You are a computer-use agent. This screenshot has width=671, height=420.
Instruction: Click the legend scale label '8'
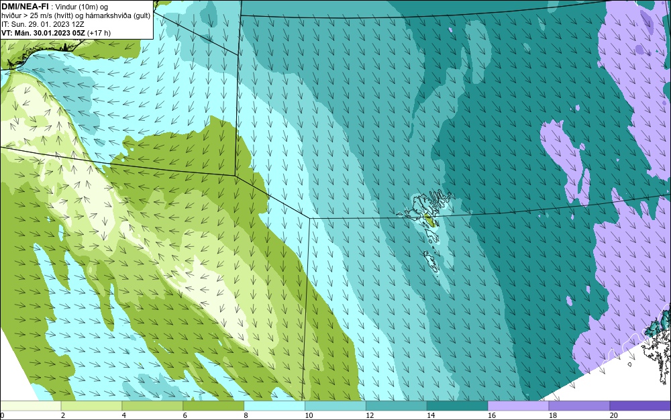[246, 415]
